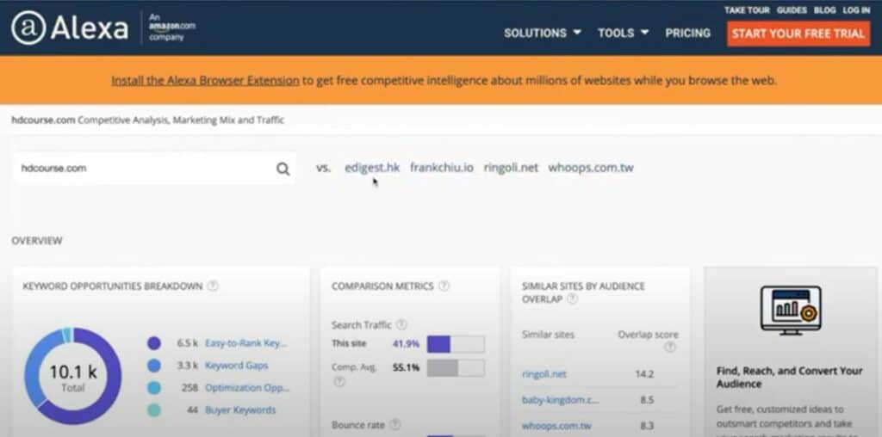Click the 6.5 k keyword count
Viewport: 882px width, 437px height.
tap(187, 343)
